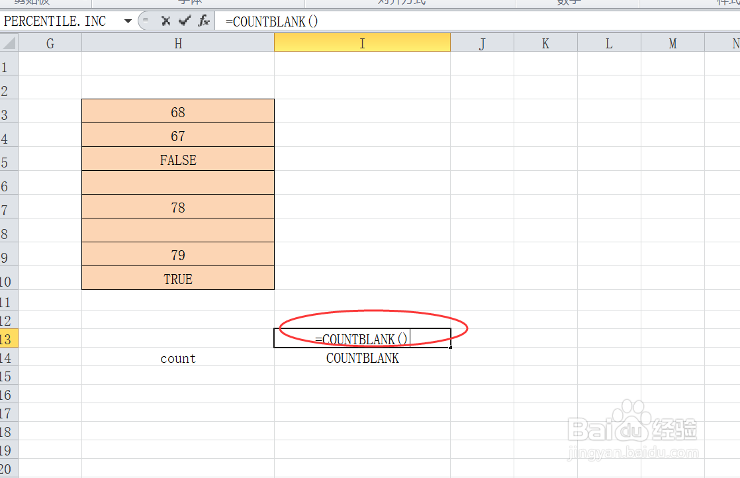Viewport: 740px width, 478px height.
Task: Select column header I
Action: point(361,42)
